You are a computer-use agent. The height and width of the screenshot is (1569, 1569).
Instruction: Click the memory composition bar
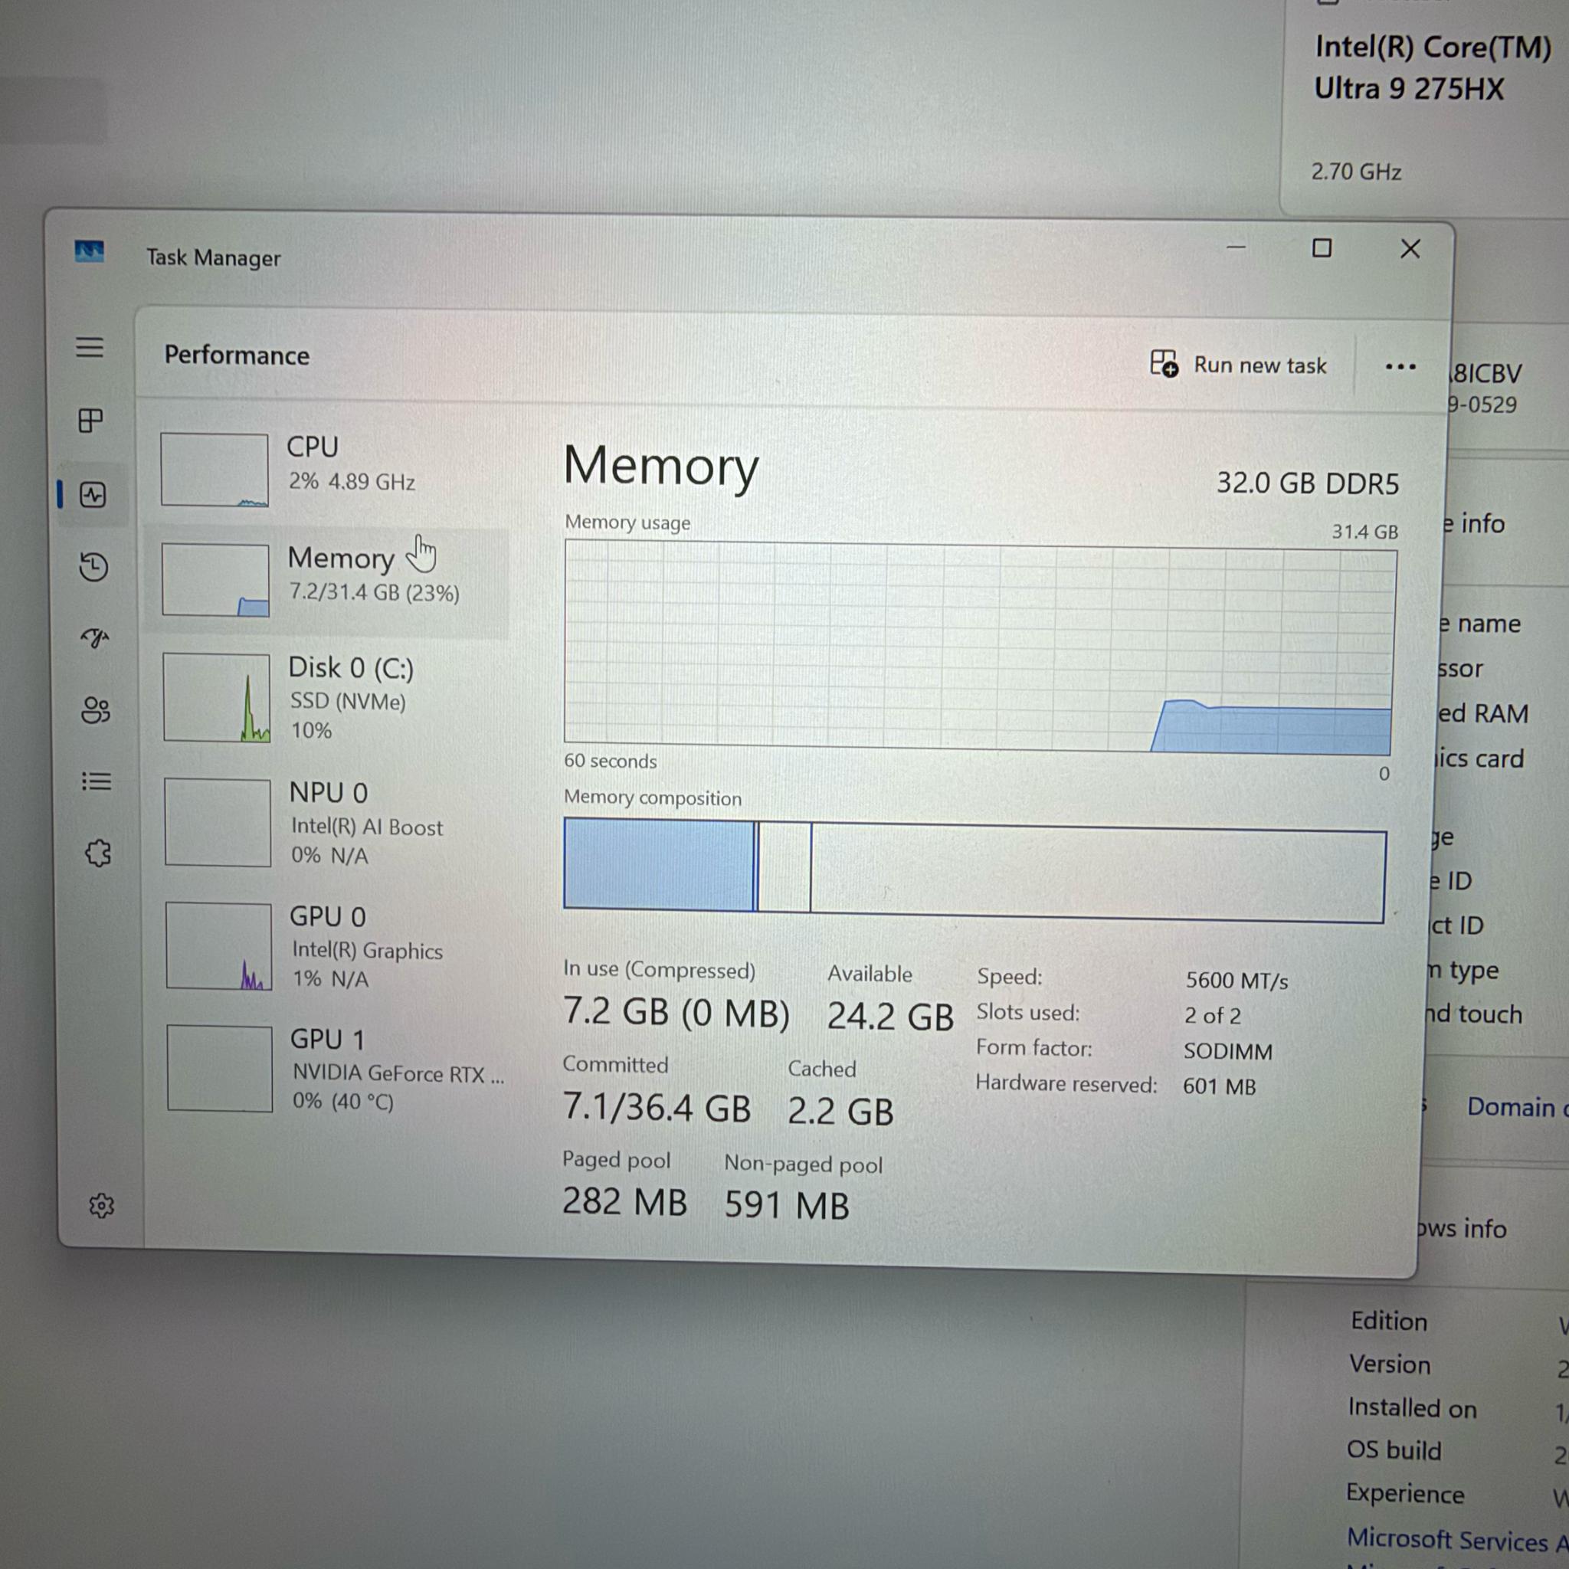click(x=974, y=870)
